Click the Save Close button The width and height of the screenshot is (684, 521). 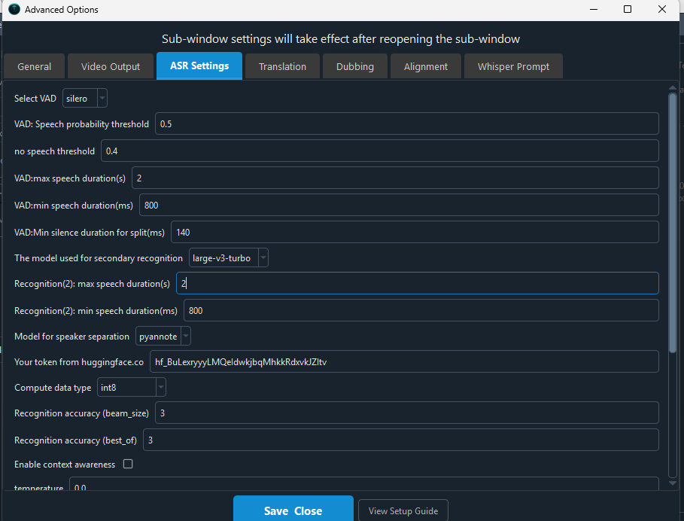(x=293, y=510)
